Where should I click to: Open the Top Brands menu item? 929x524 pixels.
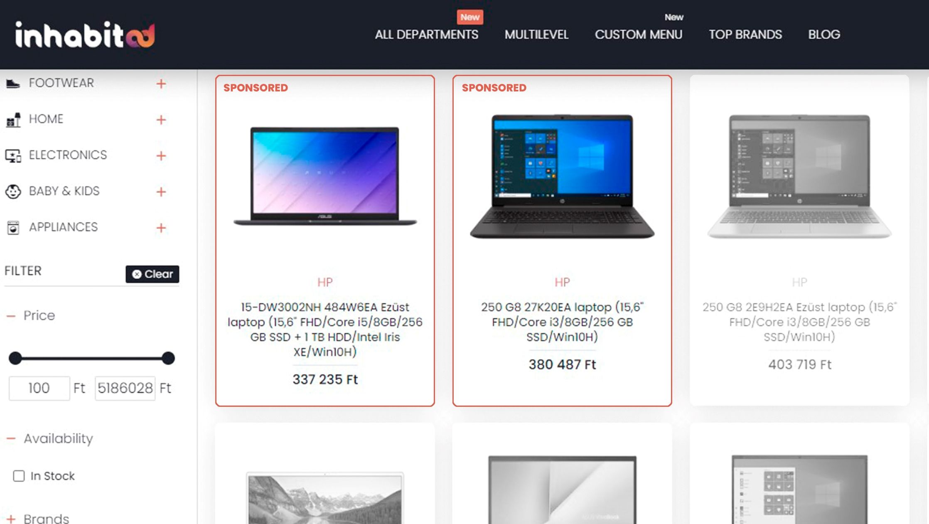click(x=745, y=34)
